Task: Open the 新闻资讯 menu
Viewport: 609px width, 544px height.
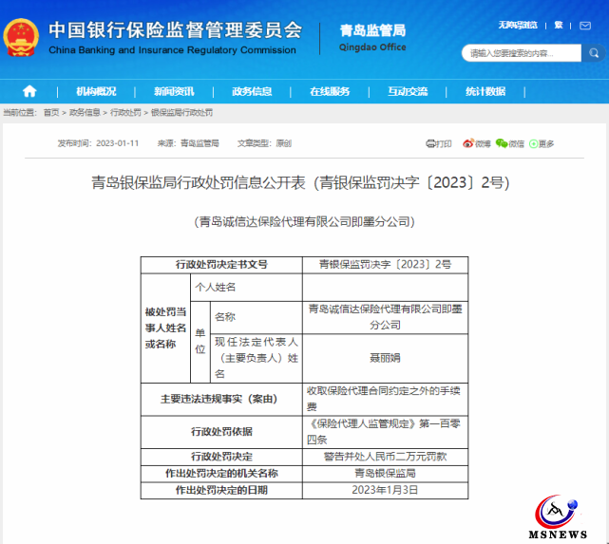Action: pos(174,91)
